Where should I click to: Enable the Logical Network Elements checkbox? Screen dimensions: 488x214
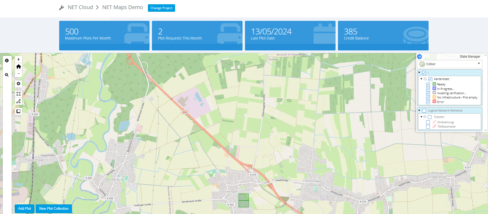[x=424, y=111]
